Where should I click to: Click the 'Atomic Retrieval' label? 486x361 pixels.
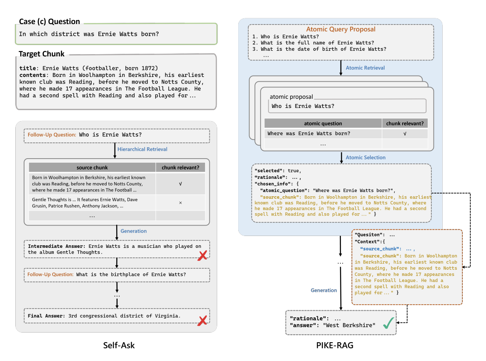click(365, 68)
